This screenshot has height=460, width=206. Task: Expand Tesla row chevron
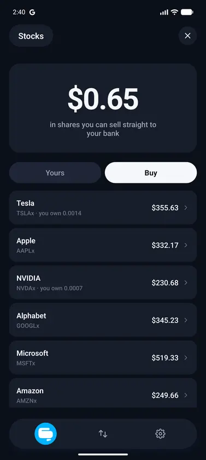click(186, 208)
